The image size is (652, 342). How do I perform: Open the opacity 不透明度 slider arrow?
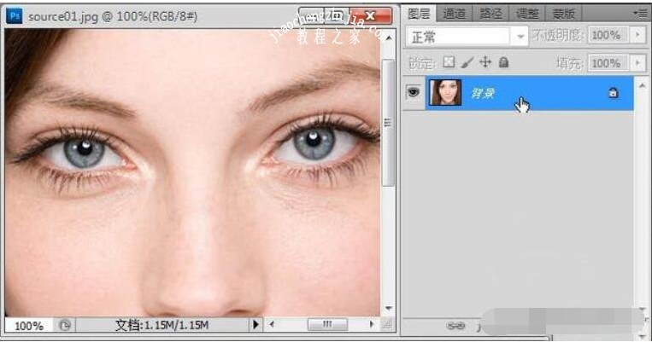[637, 35]
